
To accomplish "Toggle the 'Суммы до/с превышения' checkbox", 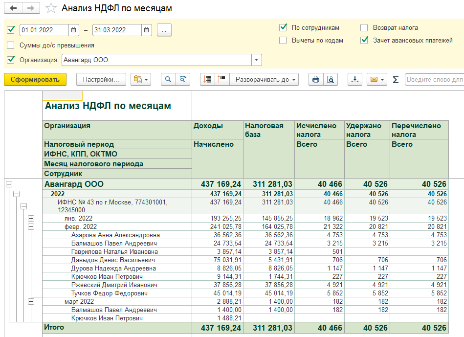I will coord(11,45).
